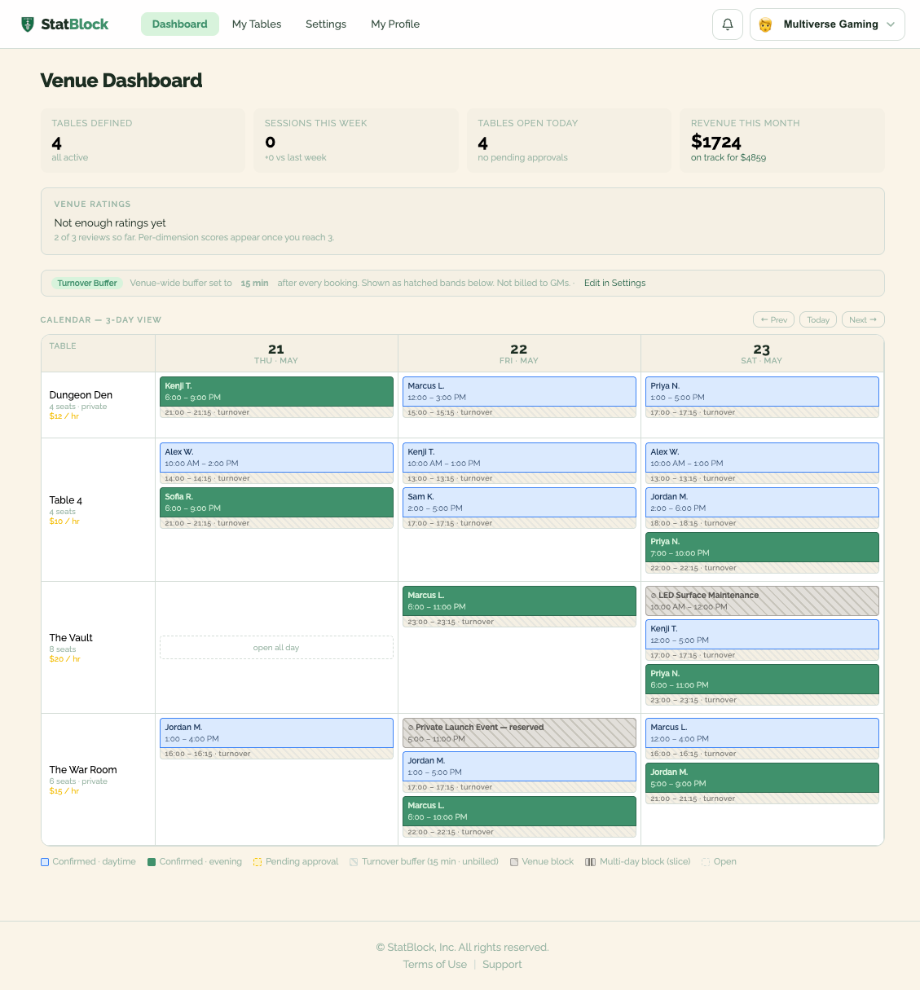Click the 22 Fri May column header

pos(519,354)
